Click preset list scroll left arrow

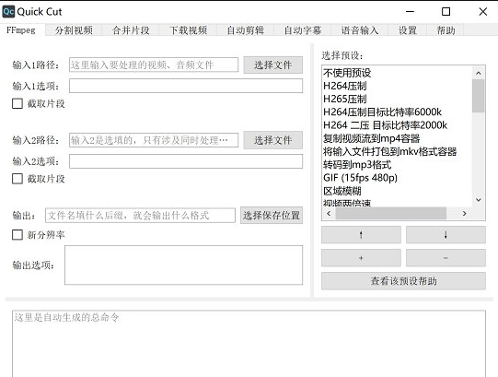coord(329,213)
